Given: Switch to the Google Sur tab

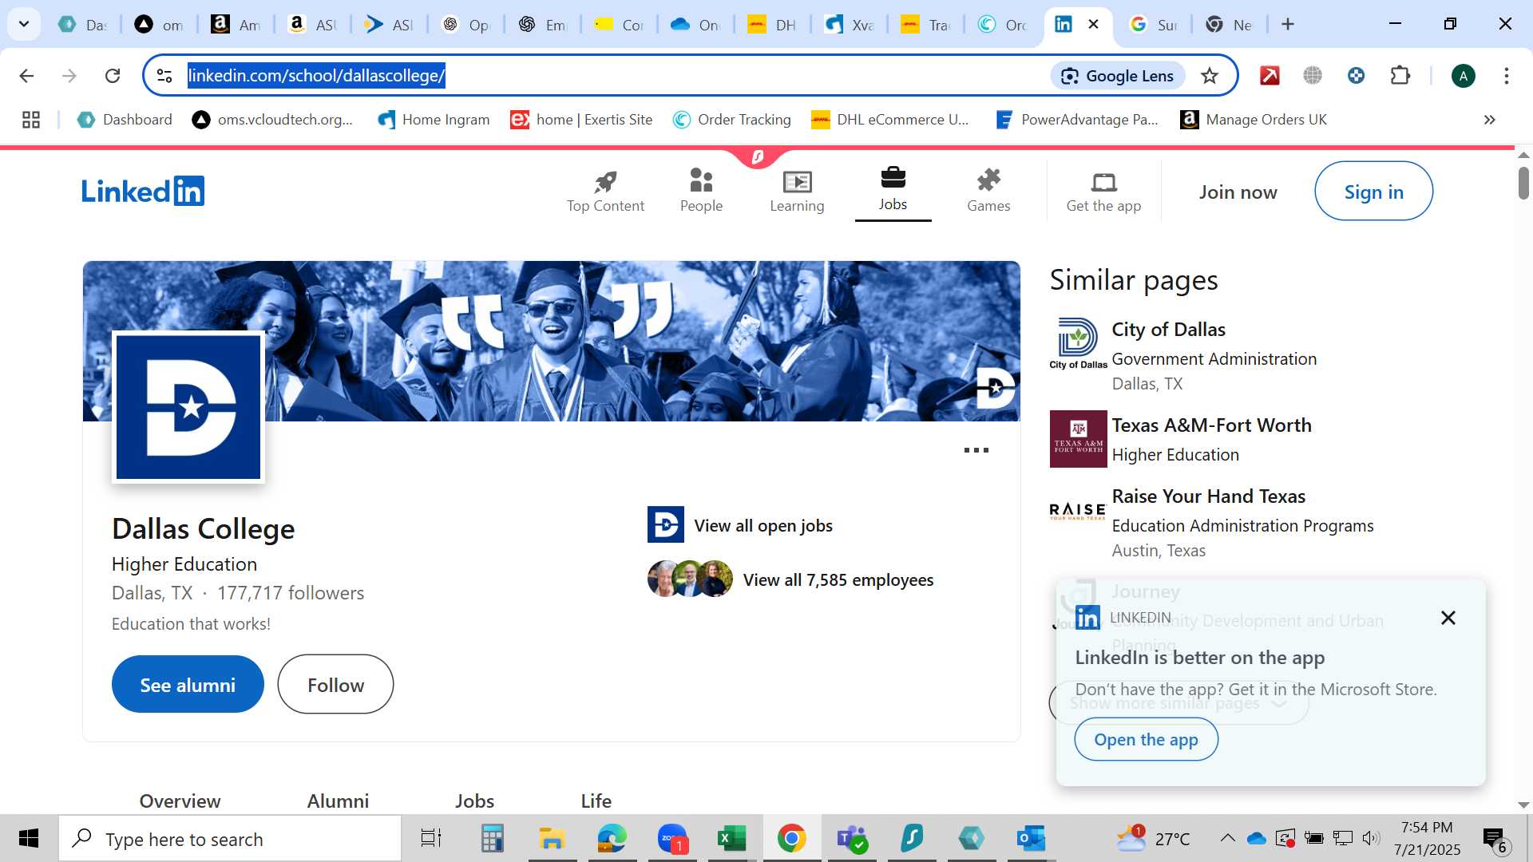Looking at the screenshot, I should [x=1155, y=24].
